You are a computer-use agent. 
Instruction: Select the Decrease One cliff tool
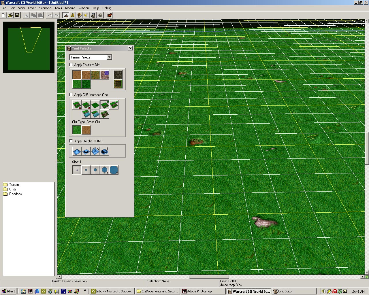point(86,105)
